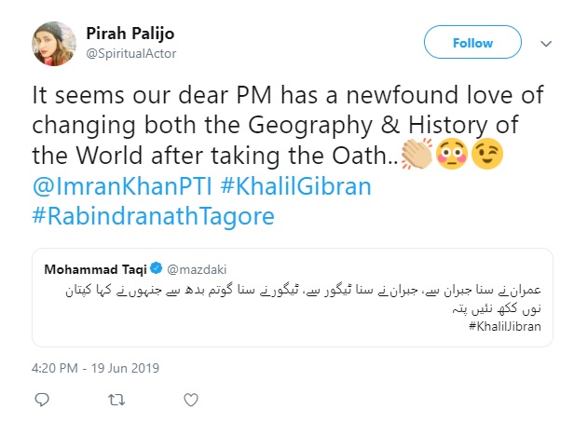
Task: Retweet this tweet
Action: click(x=116, y=400)
